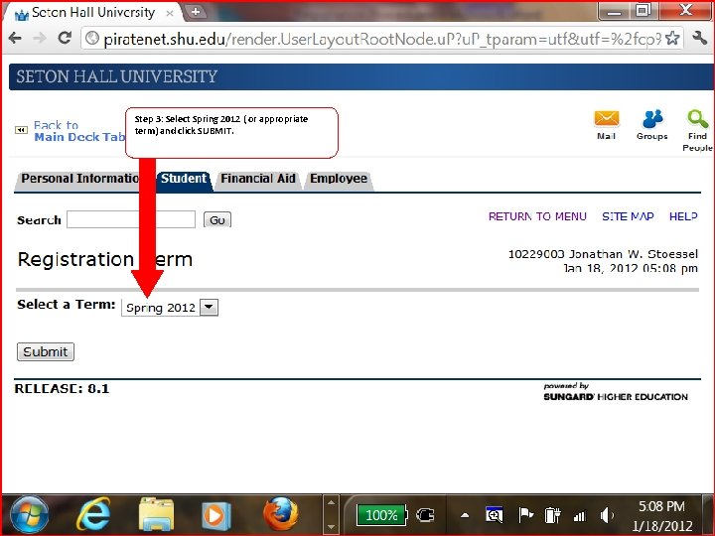Open the volume speaker icon
The image size is (715, 536).
click(x=607, y=515)
